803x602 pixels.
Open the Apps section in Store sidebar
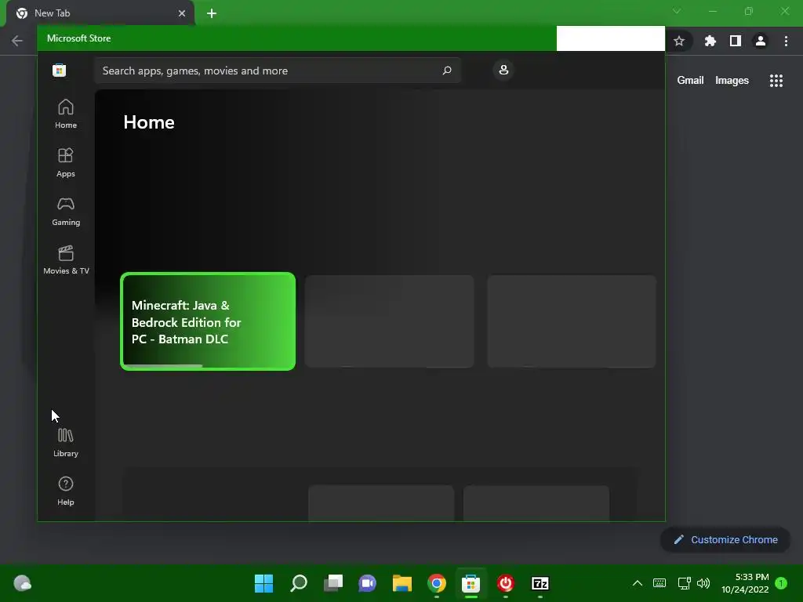(66, 162)
